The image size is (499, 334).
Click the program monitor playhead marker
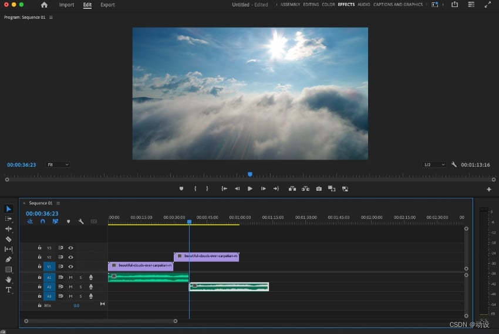coord(250,174)
